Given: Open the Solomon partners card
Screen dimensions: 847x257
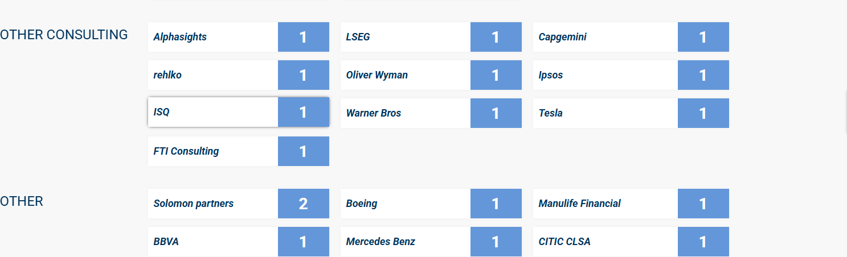Looking at the screenshot, I should (213, 204).
